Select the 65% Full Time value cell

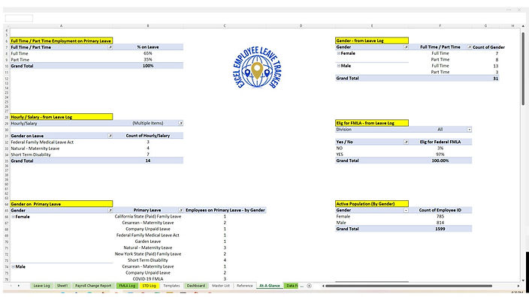tap(148, 53)
